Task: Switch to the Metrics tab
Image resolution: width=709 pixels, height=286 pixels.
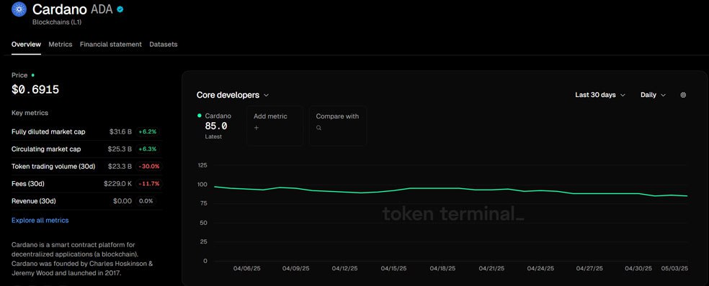Action: tap(60, 45)
